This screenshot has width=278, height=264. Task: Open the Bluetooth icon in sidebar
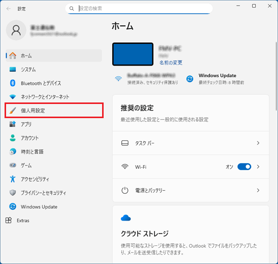(x=13, y=83)
